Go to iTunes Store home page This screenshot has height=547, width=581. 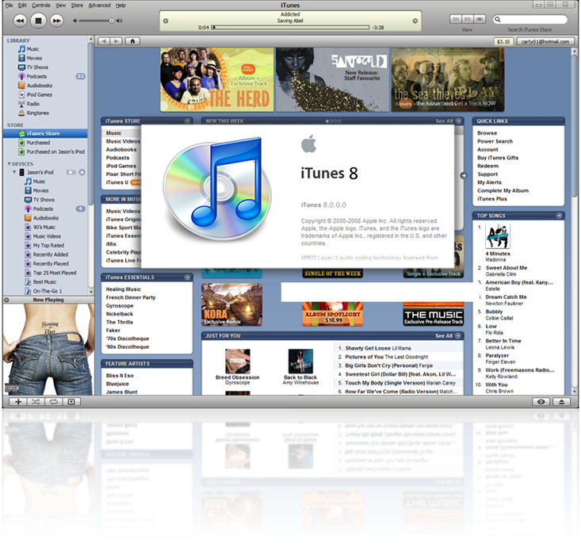[x=132, y=41]
